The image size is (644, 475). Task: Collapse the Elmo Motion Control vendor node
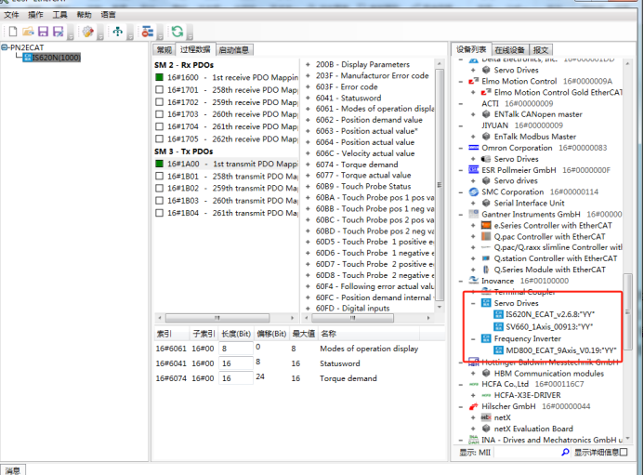461,82
